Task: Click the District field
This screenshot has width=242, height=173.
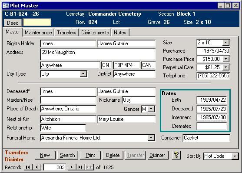Action: 134,74
